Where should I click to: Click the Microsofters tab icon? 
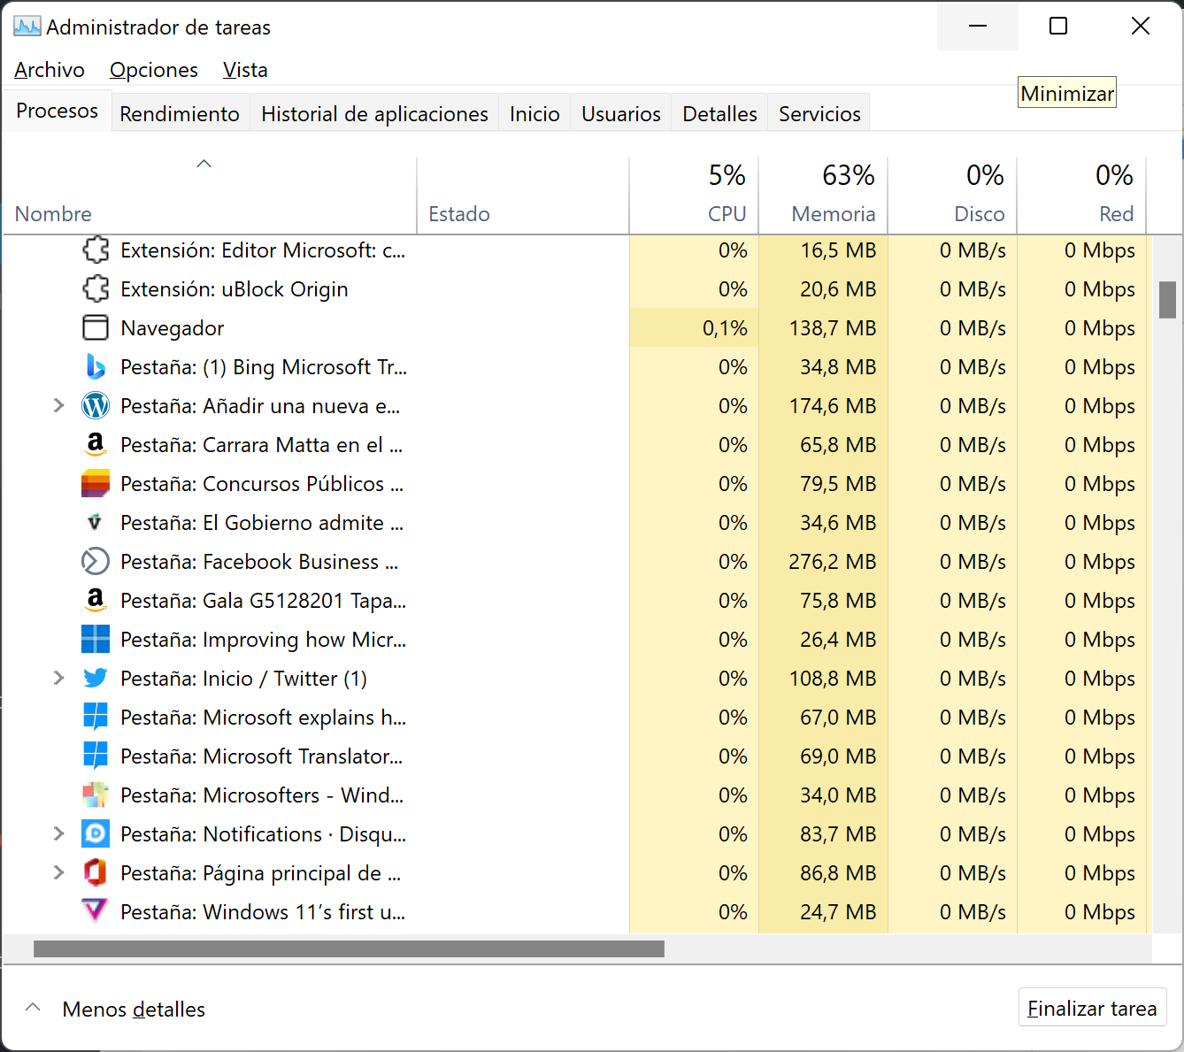[96, 795]
